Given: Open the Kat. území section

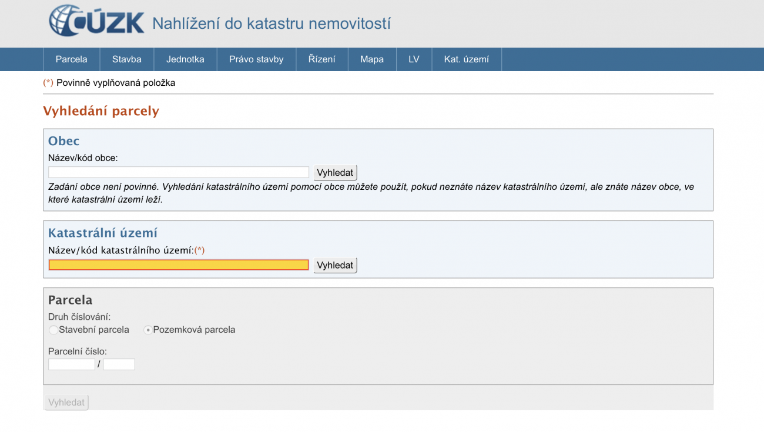Looking at the screenshot, I should coord(466,59).
